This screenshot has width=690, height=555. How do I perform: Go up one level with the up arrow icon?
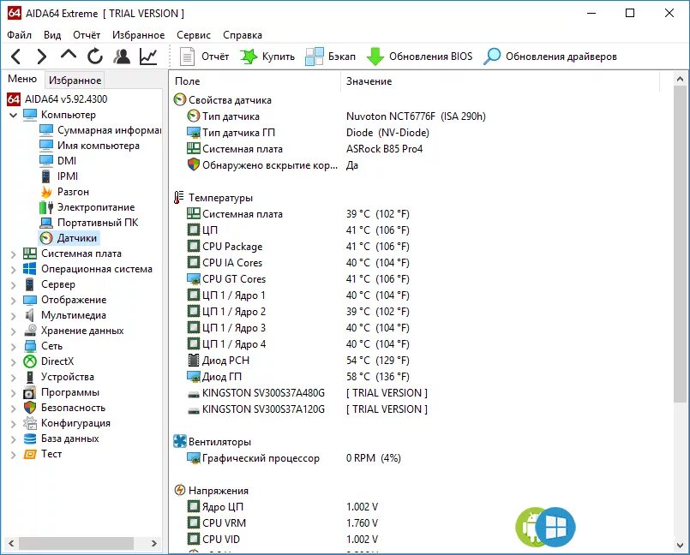69,56
